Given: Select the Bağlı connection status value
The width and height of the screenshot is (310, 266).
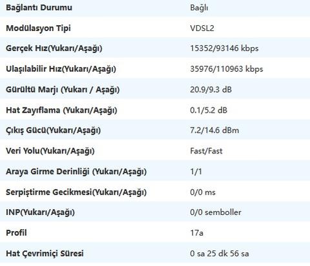Looking at the screenshot, I should click(199, 8).
